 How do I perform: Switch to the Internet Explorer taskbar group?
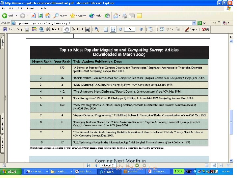coord(110,171)
